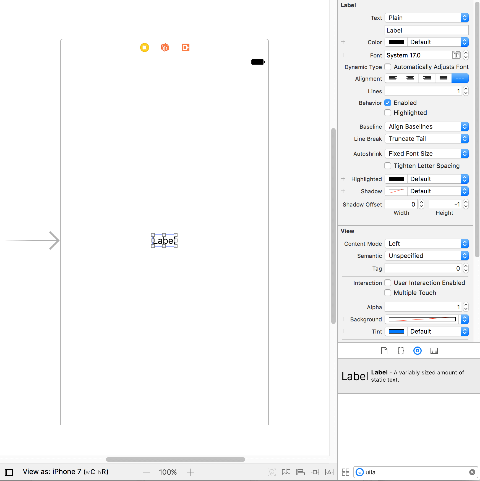The image size is (480, 481).
Task: Set justified text alignment
Action: [444, 78]
